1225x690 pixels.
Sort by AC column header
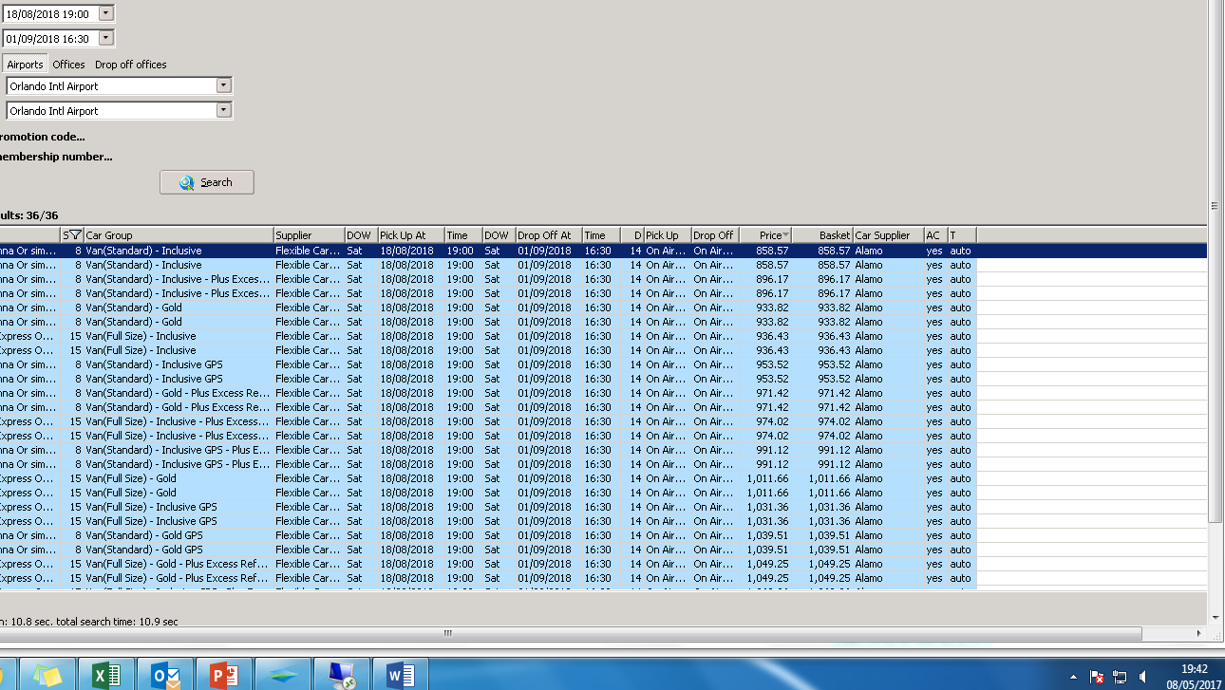tap(935, 235)
